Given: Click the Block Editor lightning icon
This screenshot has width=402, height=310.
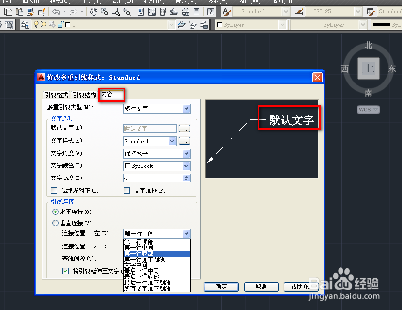Looking at the screenshot, I should coord(42,12).
